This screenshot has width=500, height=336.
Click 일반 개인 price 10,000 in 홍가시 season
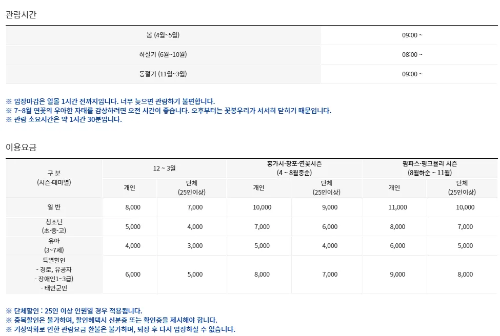pos(262,207)
